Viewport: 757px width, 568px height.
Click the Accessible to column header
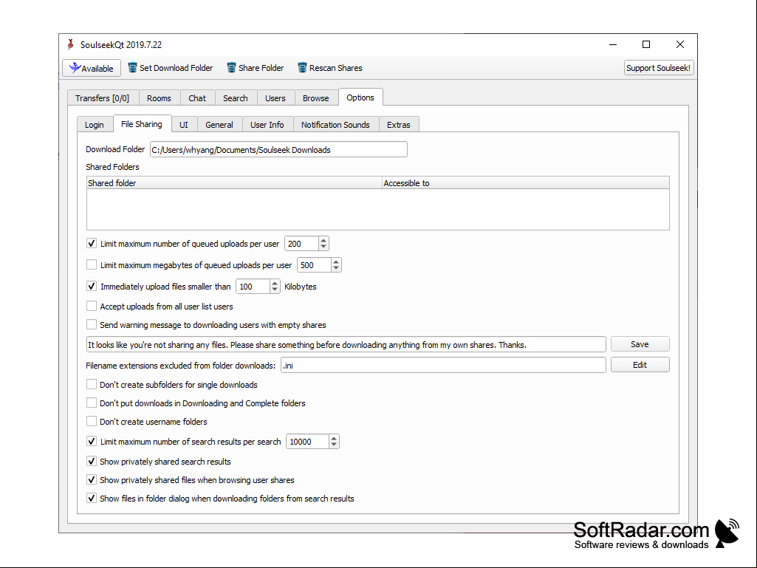(526, 183)
